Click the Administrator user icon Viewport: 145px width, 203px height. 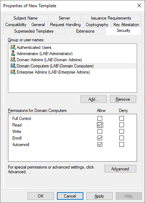[x=13, y=54]
